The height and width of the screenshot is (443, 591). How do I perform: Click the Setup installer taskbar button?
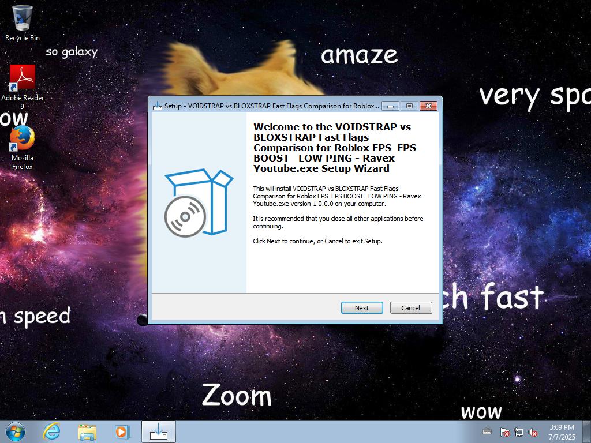pos(159,431)
